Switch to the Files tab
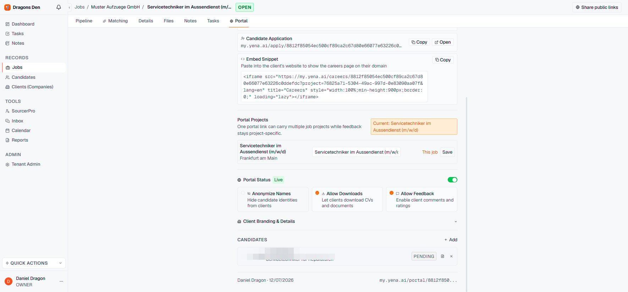Screen dimensions: 628x292 169,21
